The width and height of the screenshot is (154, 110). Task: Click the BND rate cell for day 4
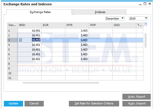(30, 45)
